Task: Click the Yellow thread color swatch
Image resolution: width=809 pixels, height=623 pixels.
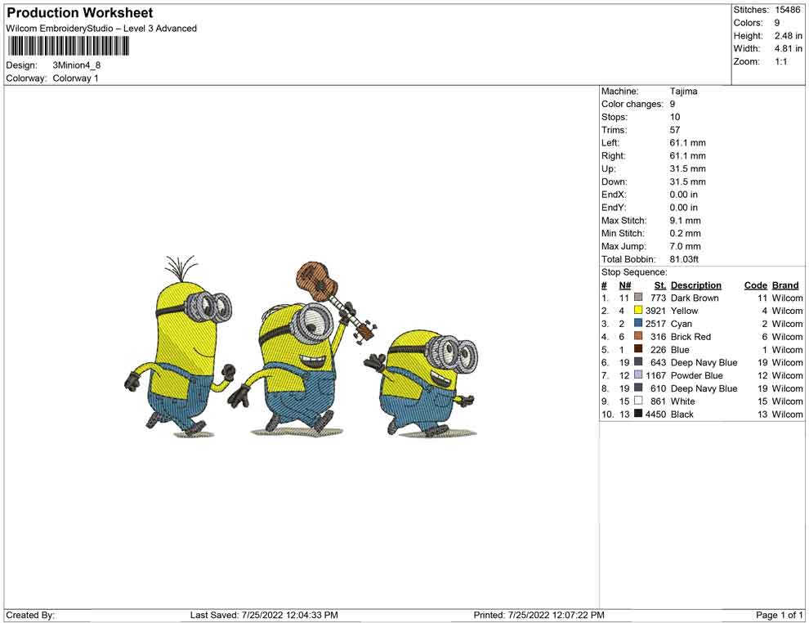Action: [638, 310]
